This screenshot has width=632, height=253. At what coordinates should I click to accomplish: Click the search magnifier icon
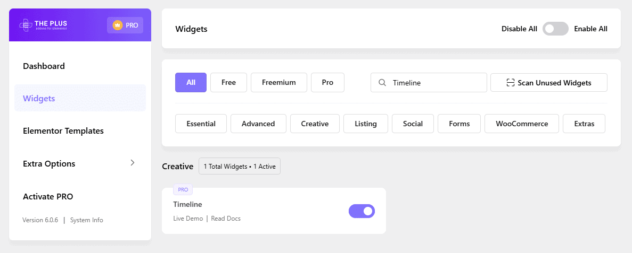coord(382,83)
